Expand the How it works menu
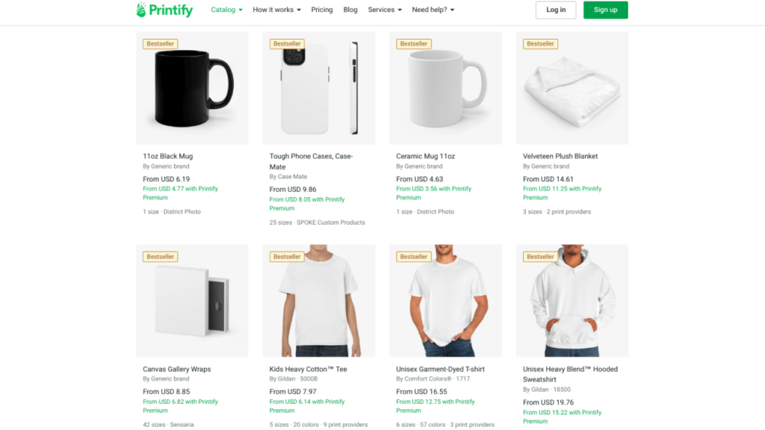 [x=272, y=10]
